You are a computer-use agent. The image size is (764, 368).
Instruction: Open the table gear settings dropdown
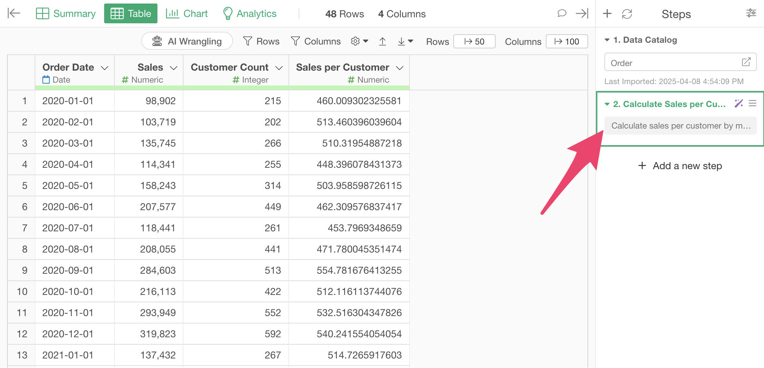tap(359, 41)
